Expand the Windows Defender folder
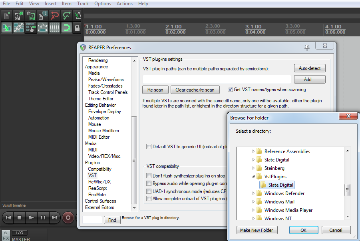Image resolution: width=360 pixels, height=241 pixels. pos(253,193)
